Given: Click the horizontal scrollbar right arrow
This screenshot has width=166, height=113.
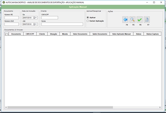Looking at the screenshot, I should pyautogui.click(x=160, y=107).
